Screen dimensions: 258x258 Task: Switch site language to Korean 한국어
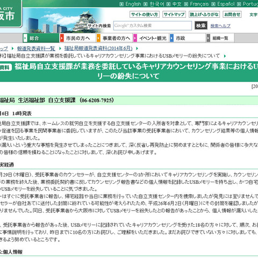(157, 4)
